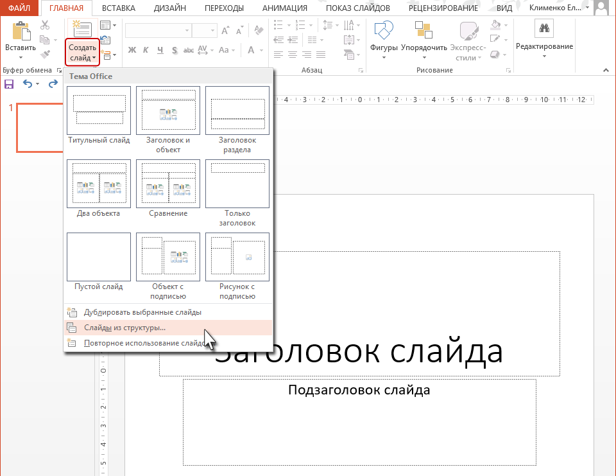The image size is (616, 476).
Task: Collapse the ribbon with the chevron
Action: pos(606,70)
